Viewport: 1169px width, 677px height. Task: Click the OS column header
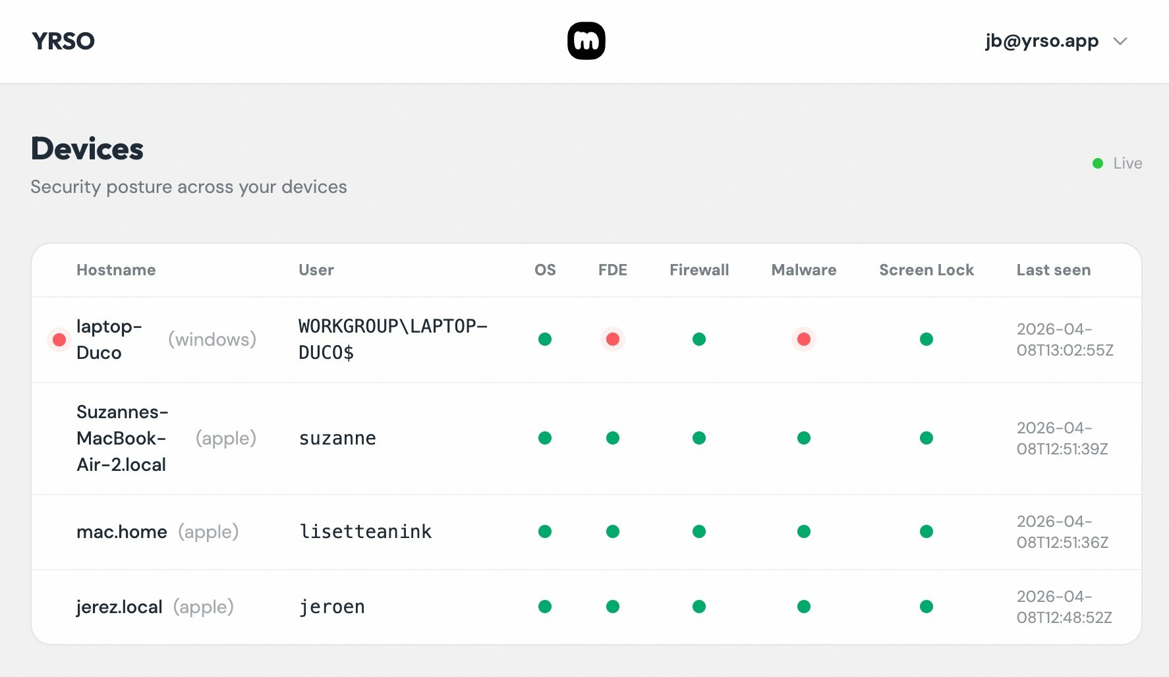click(545, 270)
